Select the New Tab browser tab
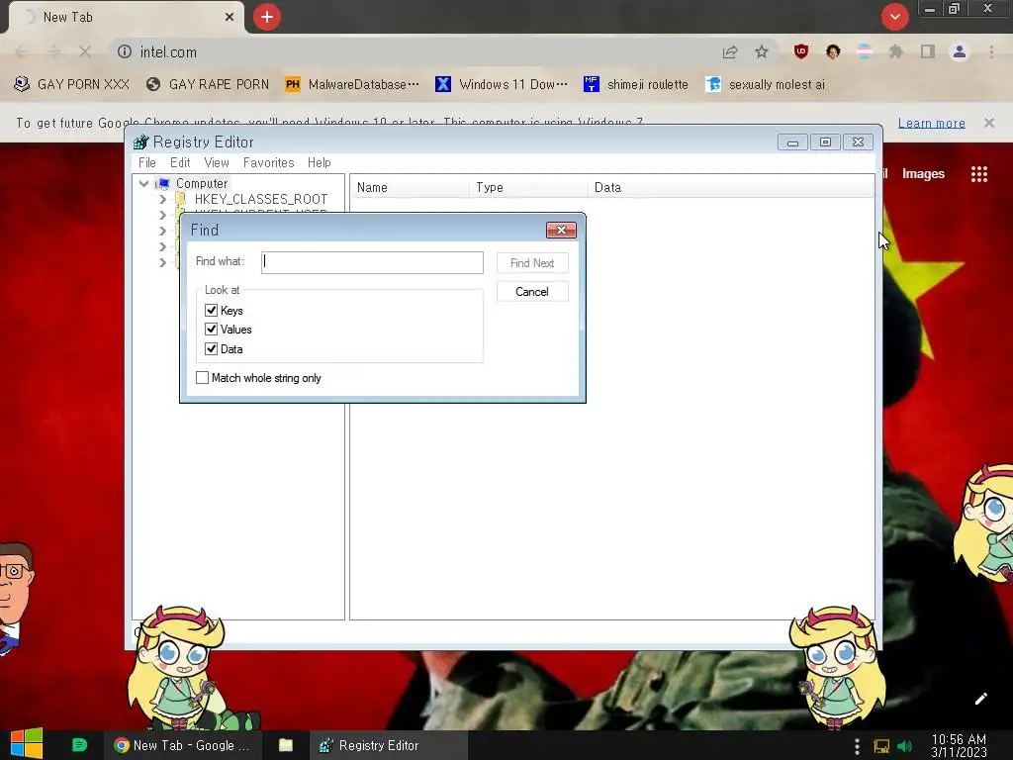Screen dimensions: 1013x760 click(127, 18)
